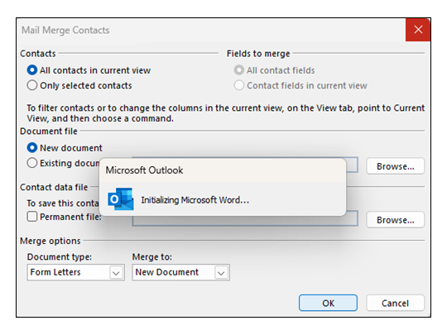Confirm mail merge with OK
447x335 pixels.
pyautogui.click(x=328, y=303)
